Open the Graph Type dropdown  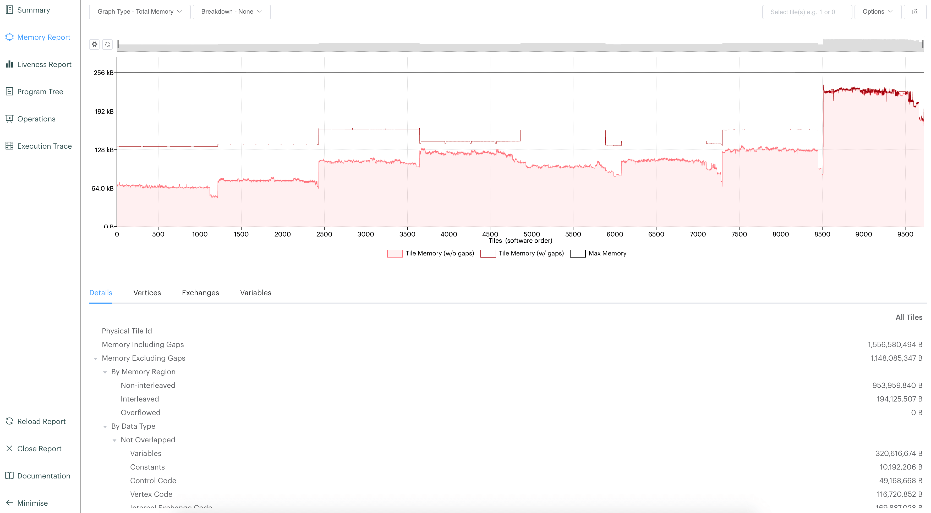(140, 12)
